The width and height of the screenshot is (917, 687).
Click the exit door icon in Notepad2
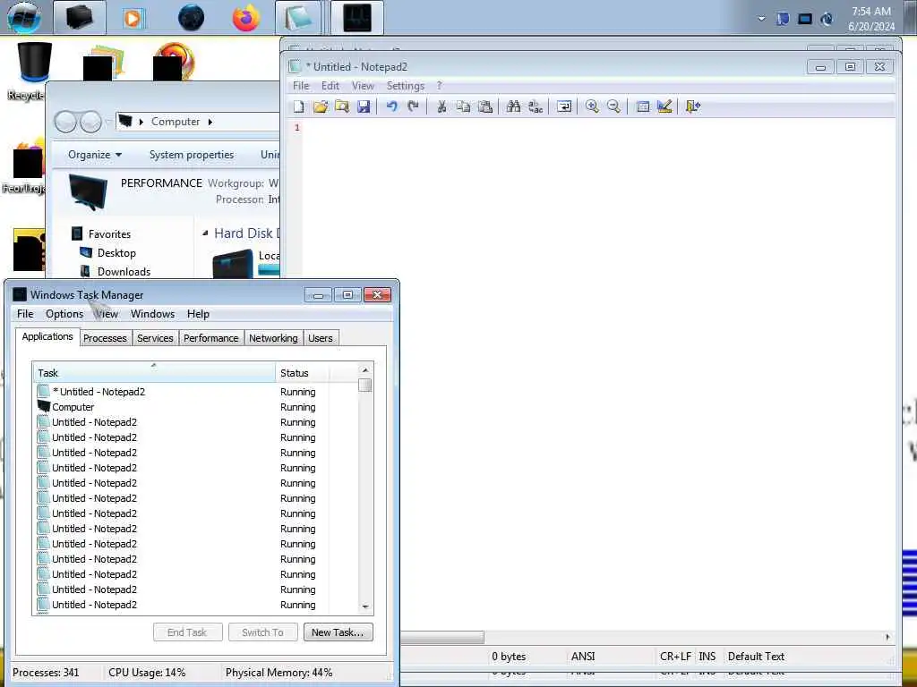[x=693, y=106]
